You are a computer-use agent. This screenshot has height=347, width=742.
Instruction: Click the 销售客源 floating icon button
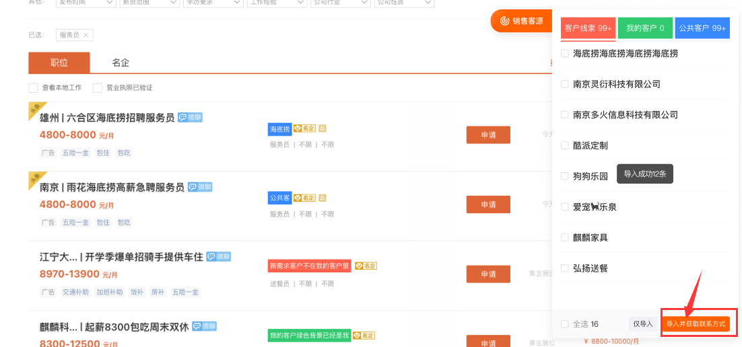point(521,22)
